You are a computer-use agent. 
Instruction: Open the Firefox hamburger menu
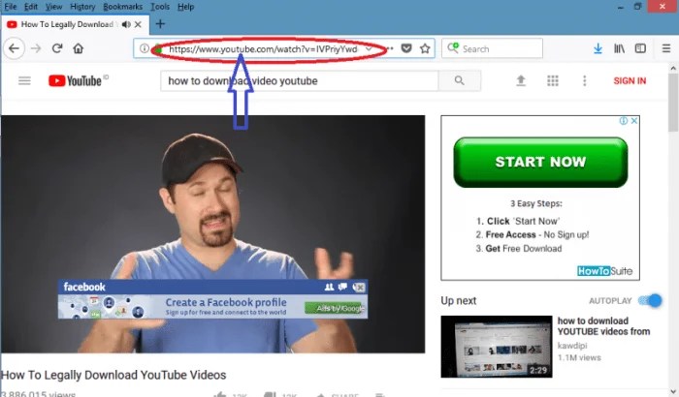click(666, 48)
